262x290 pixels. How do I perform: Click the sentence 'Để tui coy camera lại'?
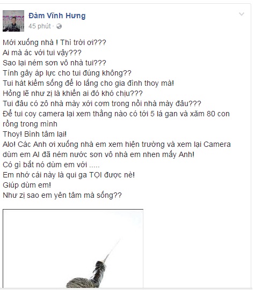point(116,119)
